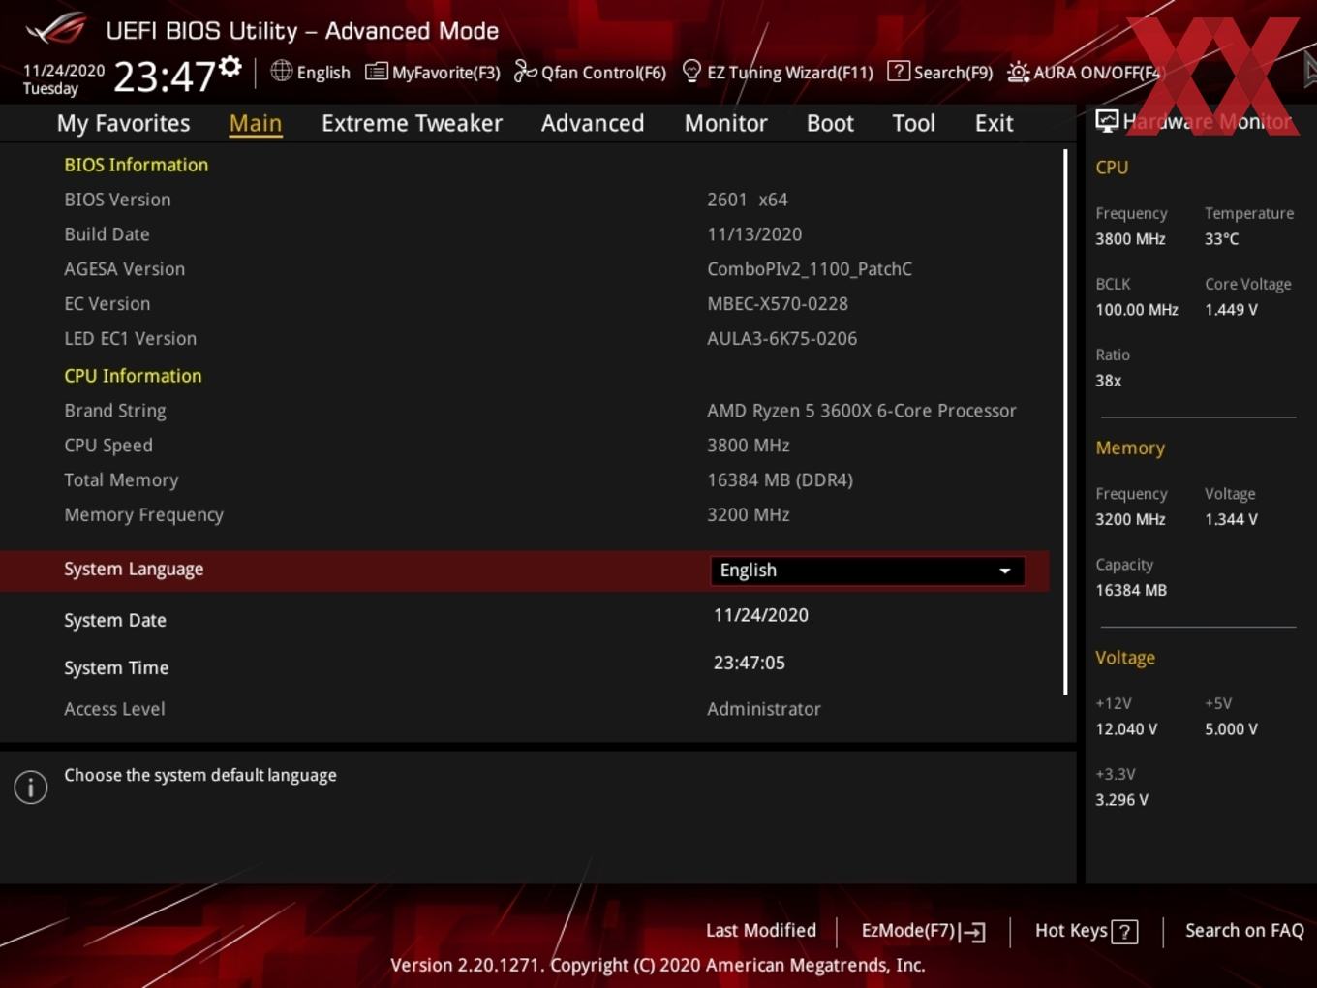Click LED EC1 Version value AULA3-6K75-0206
Screen dimensions: 1317x988
(782, 339)
